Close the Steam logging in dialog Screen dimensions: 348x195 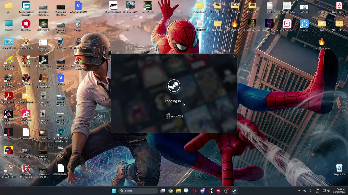pyautogui.click(x=234, y=56)
